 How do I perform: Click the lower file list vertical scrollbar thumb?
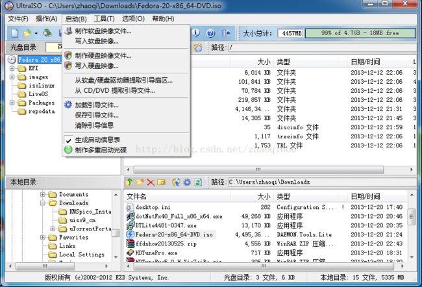[x=412, y=216]
